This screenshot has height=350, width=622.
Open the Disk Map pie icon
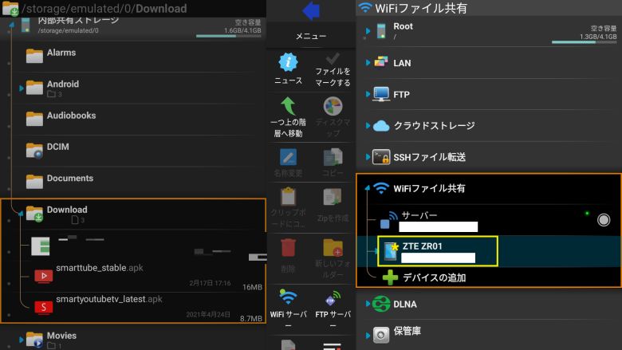(333, 106)
